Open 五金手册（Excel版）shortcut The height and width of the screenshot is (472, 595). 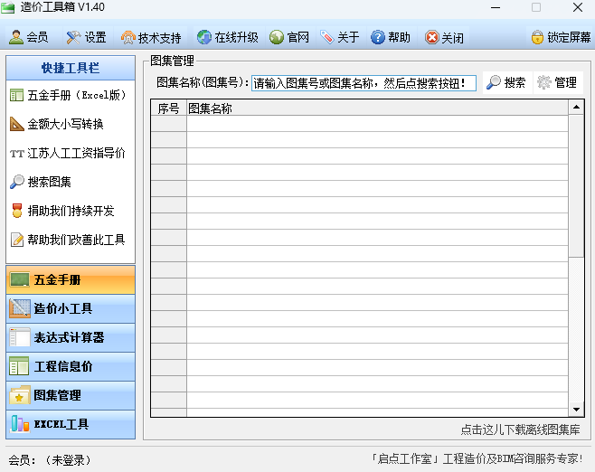click(x=69, y=95)
